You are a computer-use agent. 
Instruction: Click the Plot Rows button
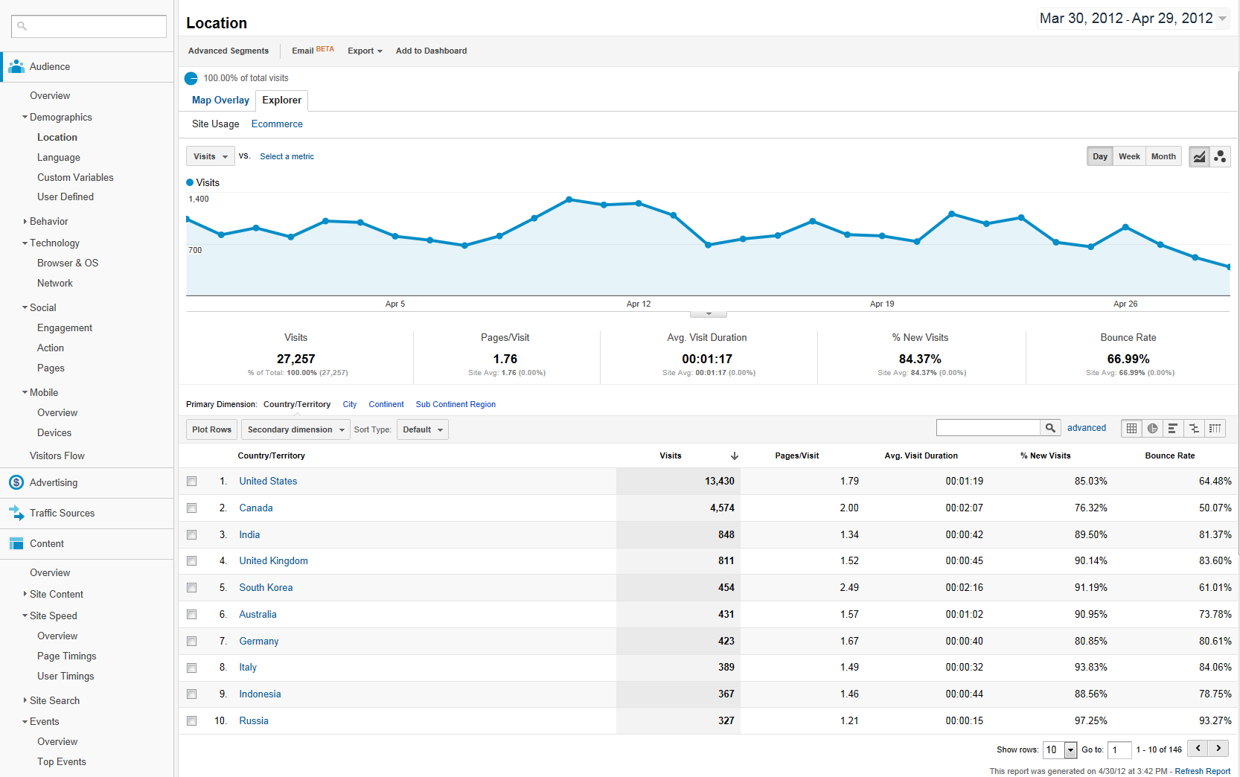click(211, 429)
